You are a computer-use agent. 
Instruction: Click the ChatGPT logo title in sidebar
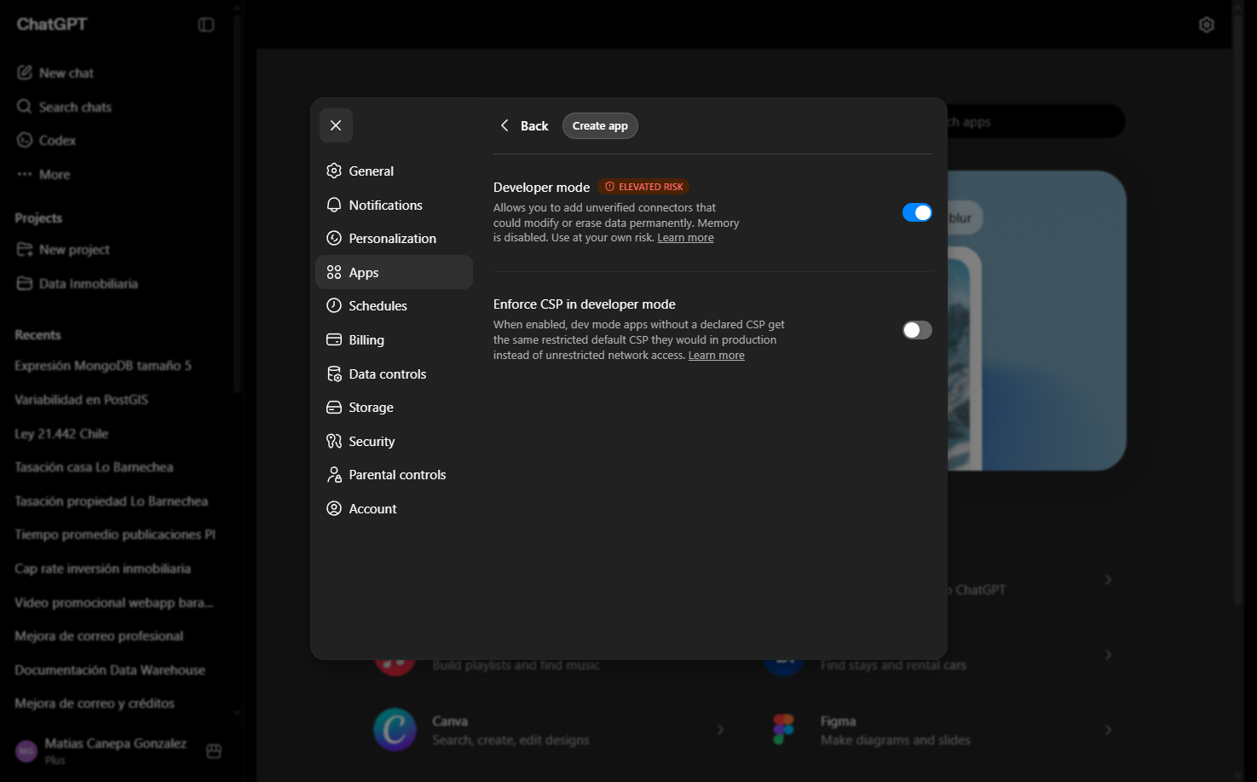[x=52, y=25]
